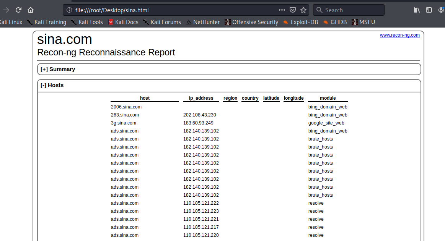Toggle the sidebar view icon
The image size is (445, 241).
[x=429, y=10]
